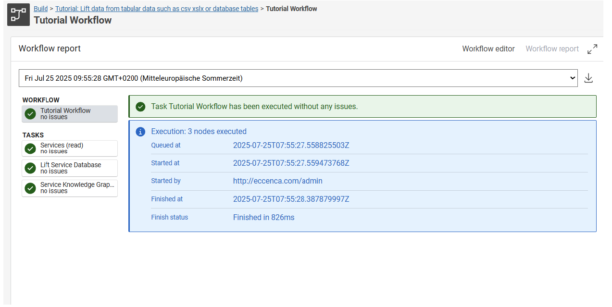Click the dropdown arrow of the report selector

pyautogui.click(x=572, y=78)
